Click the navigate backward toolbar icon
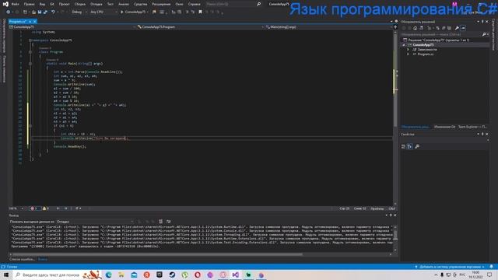Screen dimensions: 498x280 pos(8,12)
